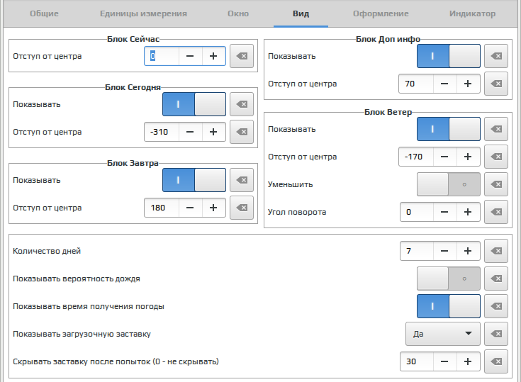Viewport: 521px width, 382px height.
Task: Increase Блок Завтра offset with plus
Action: (213, 208)
